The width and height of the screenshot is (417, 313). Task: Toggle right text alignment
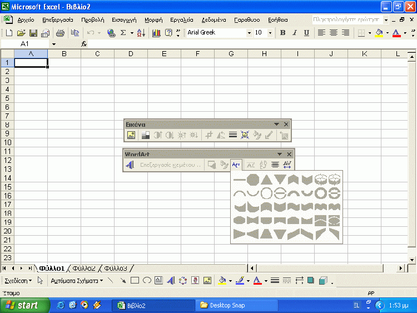345,33
